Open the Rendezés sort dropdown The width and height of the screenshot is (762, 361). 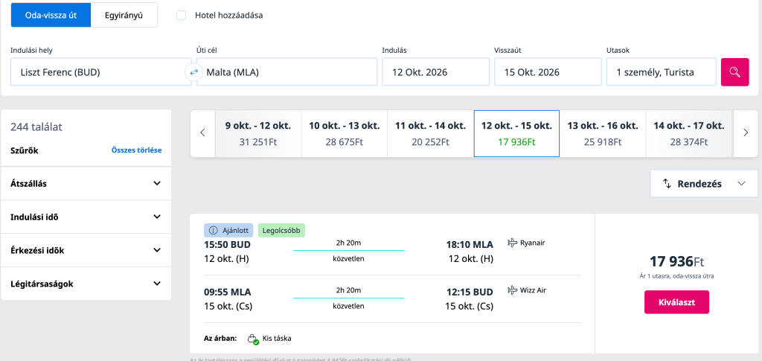tap(704, 184)
